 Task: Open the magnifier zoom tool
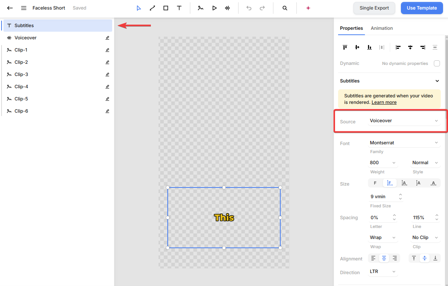285,8
